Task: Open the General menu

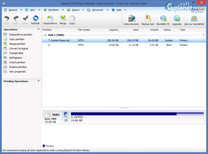Action: coord(13,10)
